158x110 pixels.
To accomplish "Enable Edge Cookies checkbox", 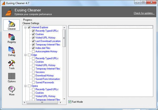I will pyautogui.click(x=33, y=62).
